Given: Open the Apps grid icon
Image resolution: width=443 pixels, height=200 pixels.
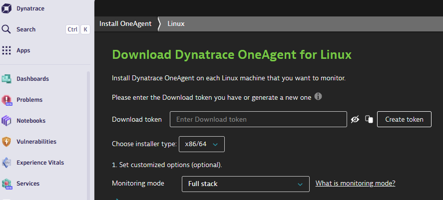Looking at the screenshot, I should tap(6, 50).
